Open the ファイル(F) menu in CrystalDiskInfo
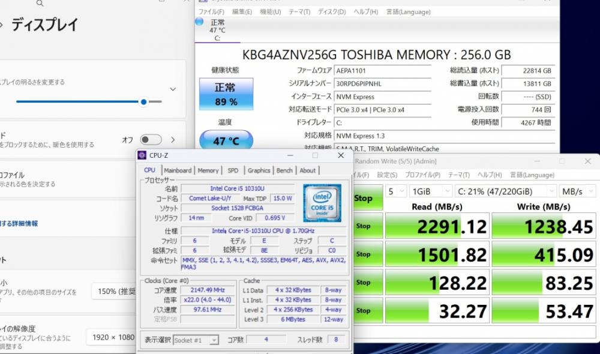Viewport: 600px width, 354px height. coord(211,12)
